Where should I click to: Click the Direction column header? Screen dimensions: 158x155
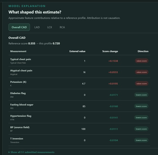click(x=143, y=51)
